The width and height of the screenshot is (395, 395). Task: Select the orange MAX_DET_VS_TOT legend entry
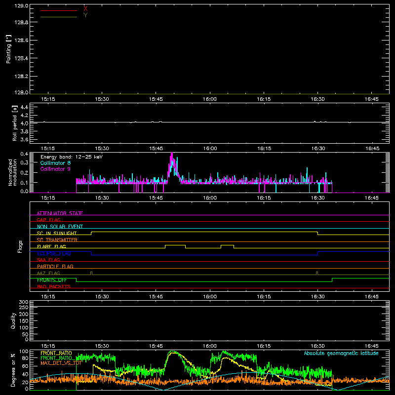point(61,363)
